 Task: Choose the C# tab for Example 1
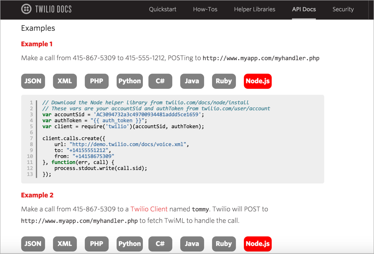tap(160, 81)
